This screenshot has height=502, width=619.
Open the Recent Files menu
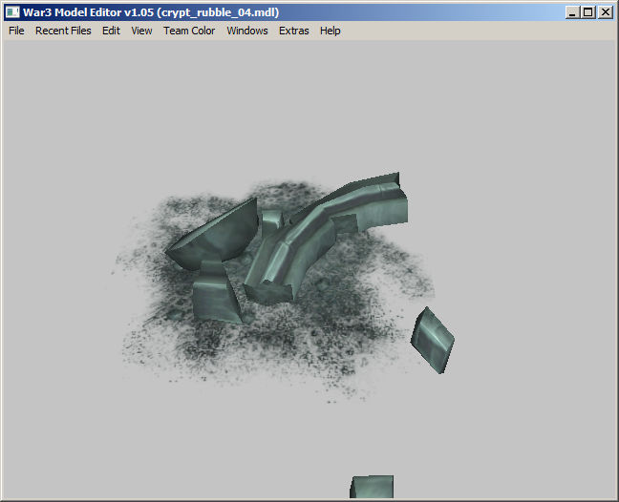(63, 31)
